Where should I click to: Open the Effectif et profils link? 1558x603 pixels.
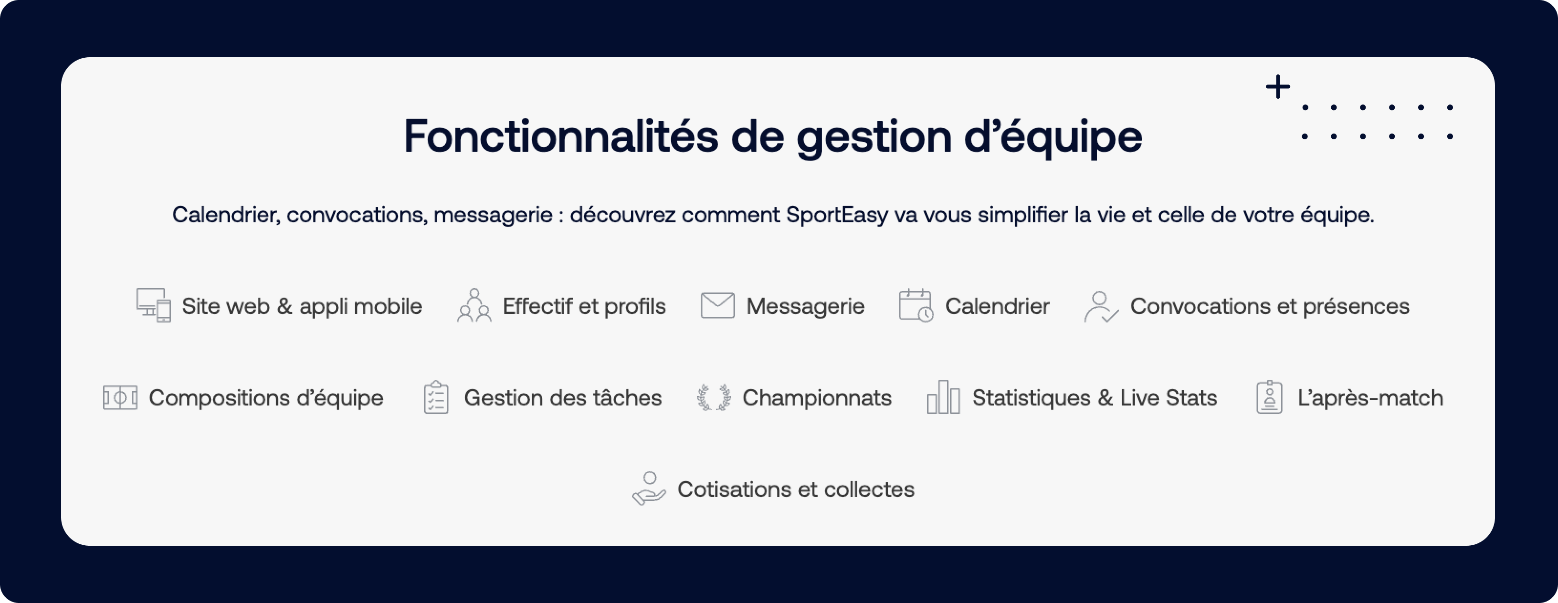(x=584, y=306)
